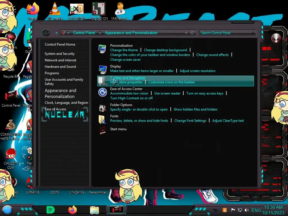
Task: Click Accommodate low vision link
Action: pos(129,93)
